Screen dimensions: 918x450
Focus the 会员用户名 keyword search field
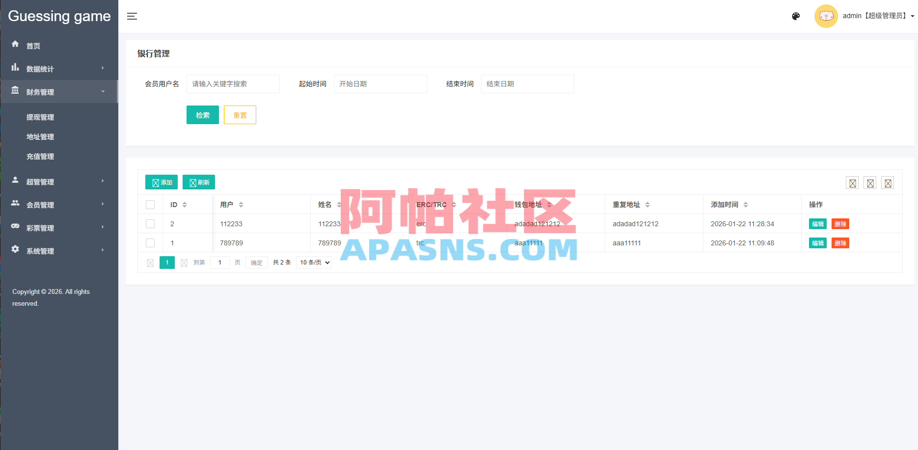[233, 84]
